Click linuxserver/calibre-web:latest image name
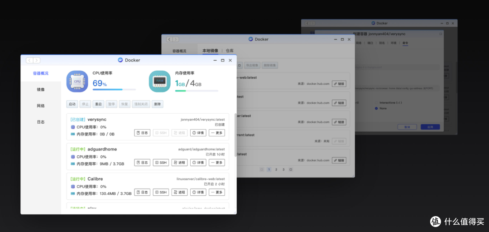Image resolution: width=489 pixels, height=232 pixels. pos(201,179)
